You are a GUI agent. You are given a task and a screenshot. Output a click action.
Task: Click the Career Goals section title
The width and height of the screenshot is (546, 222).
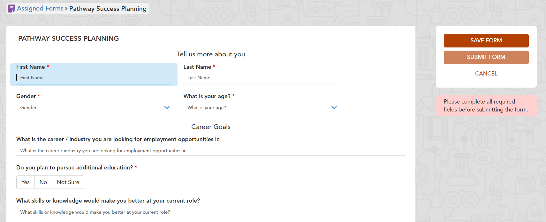click(211, 127)
